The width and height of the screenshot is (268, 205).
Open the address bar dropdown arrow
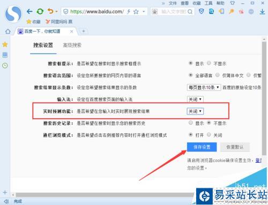click(x=144, y=12)
